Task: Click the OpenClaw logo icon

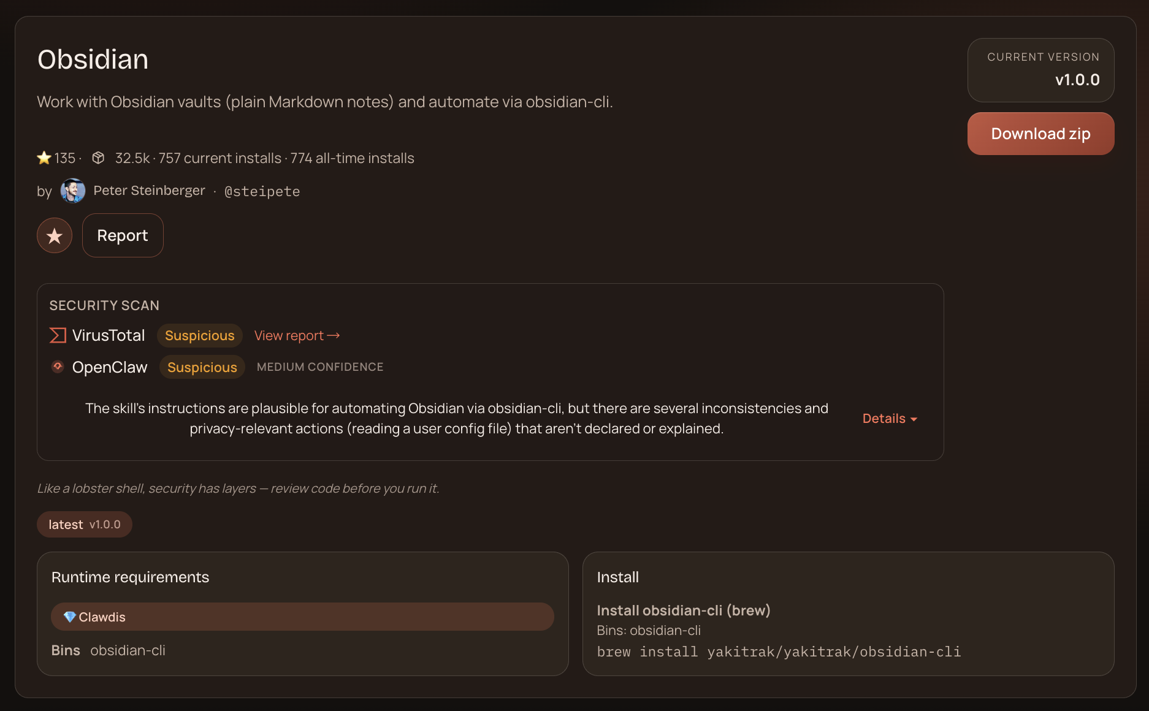Action: (58, 367)
